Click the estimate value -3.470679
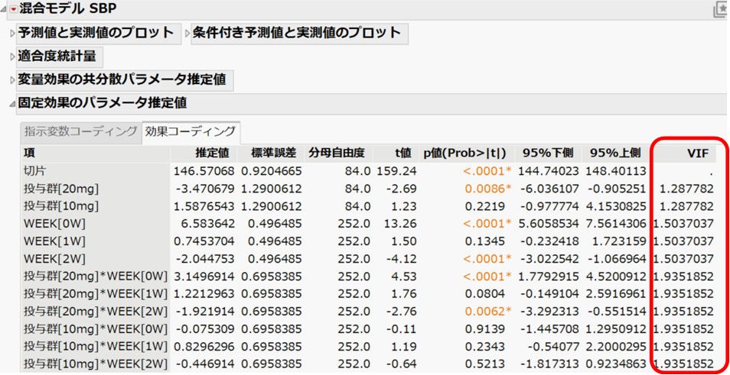Screen dimensions: 730x375 pos(207,189)
